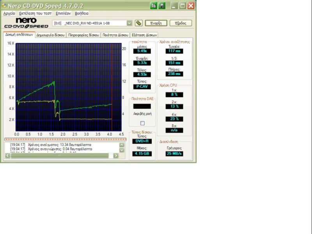Click the end speed value 4.93x
This screenshot has height=234, width=312.
click(x=142, y=74)
